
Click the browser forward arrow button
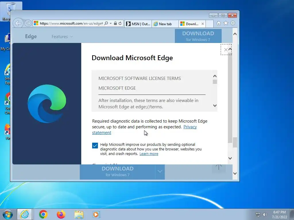28,23
